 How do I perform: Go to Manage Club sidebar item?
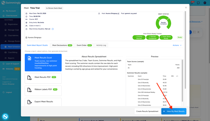click(13, 30)
